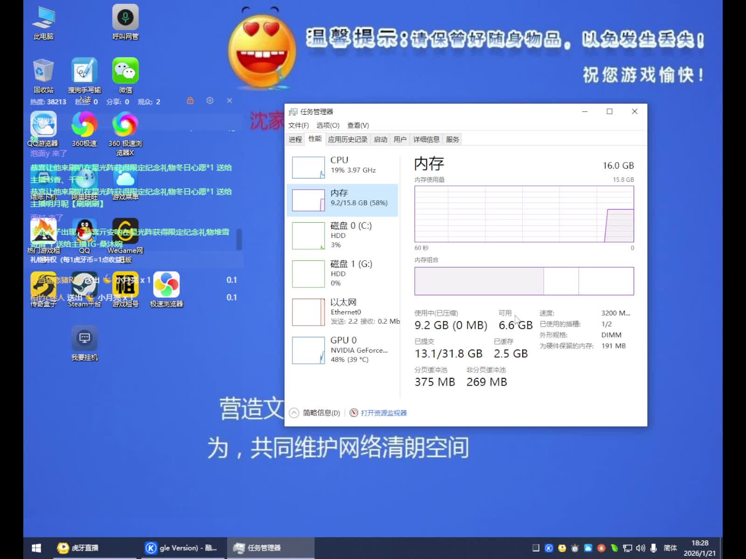Click the lock icon on chat overlay
The height and width of the screenshot is (559, 746).
click(190, 101)
